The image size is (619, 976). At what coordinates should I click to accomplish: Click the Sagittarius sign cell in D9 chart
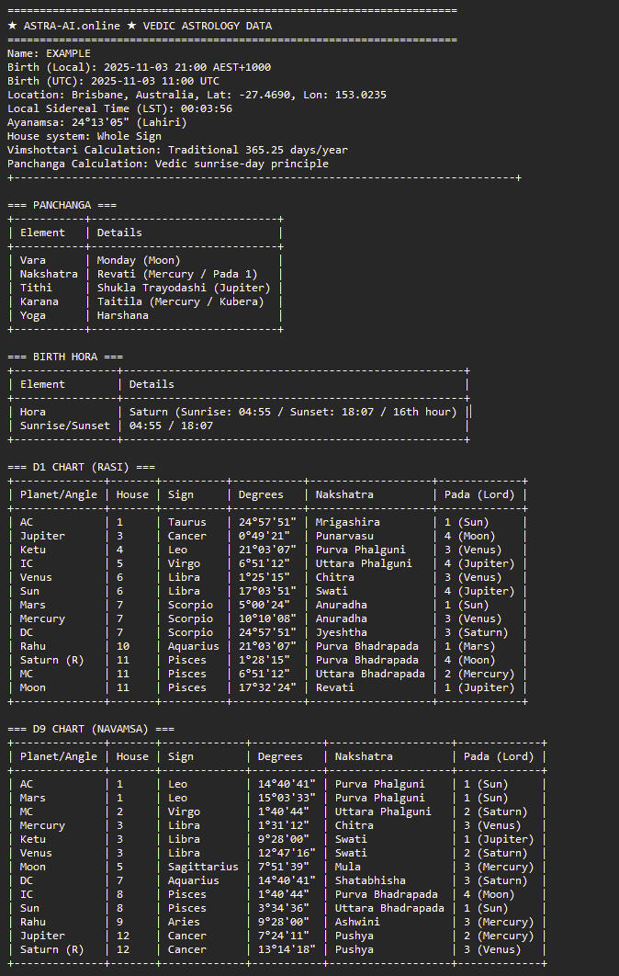[x=203, y=867]
